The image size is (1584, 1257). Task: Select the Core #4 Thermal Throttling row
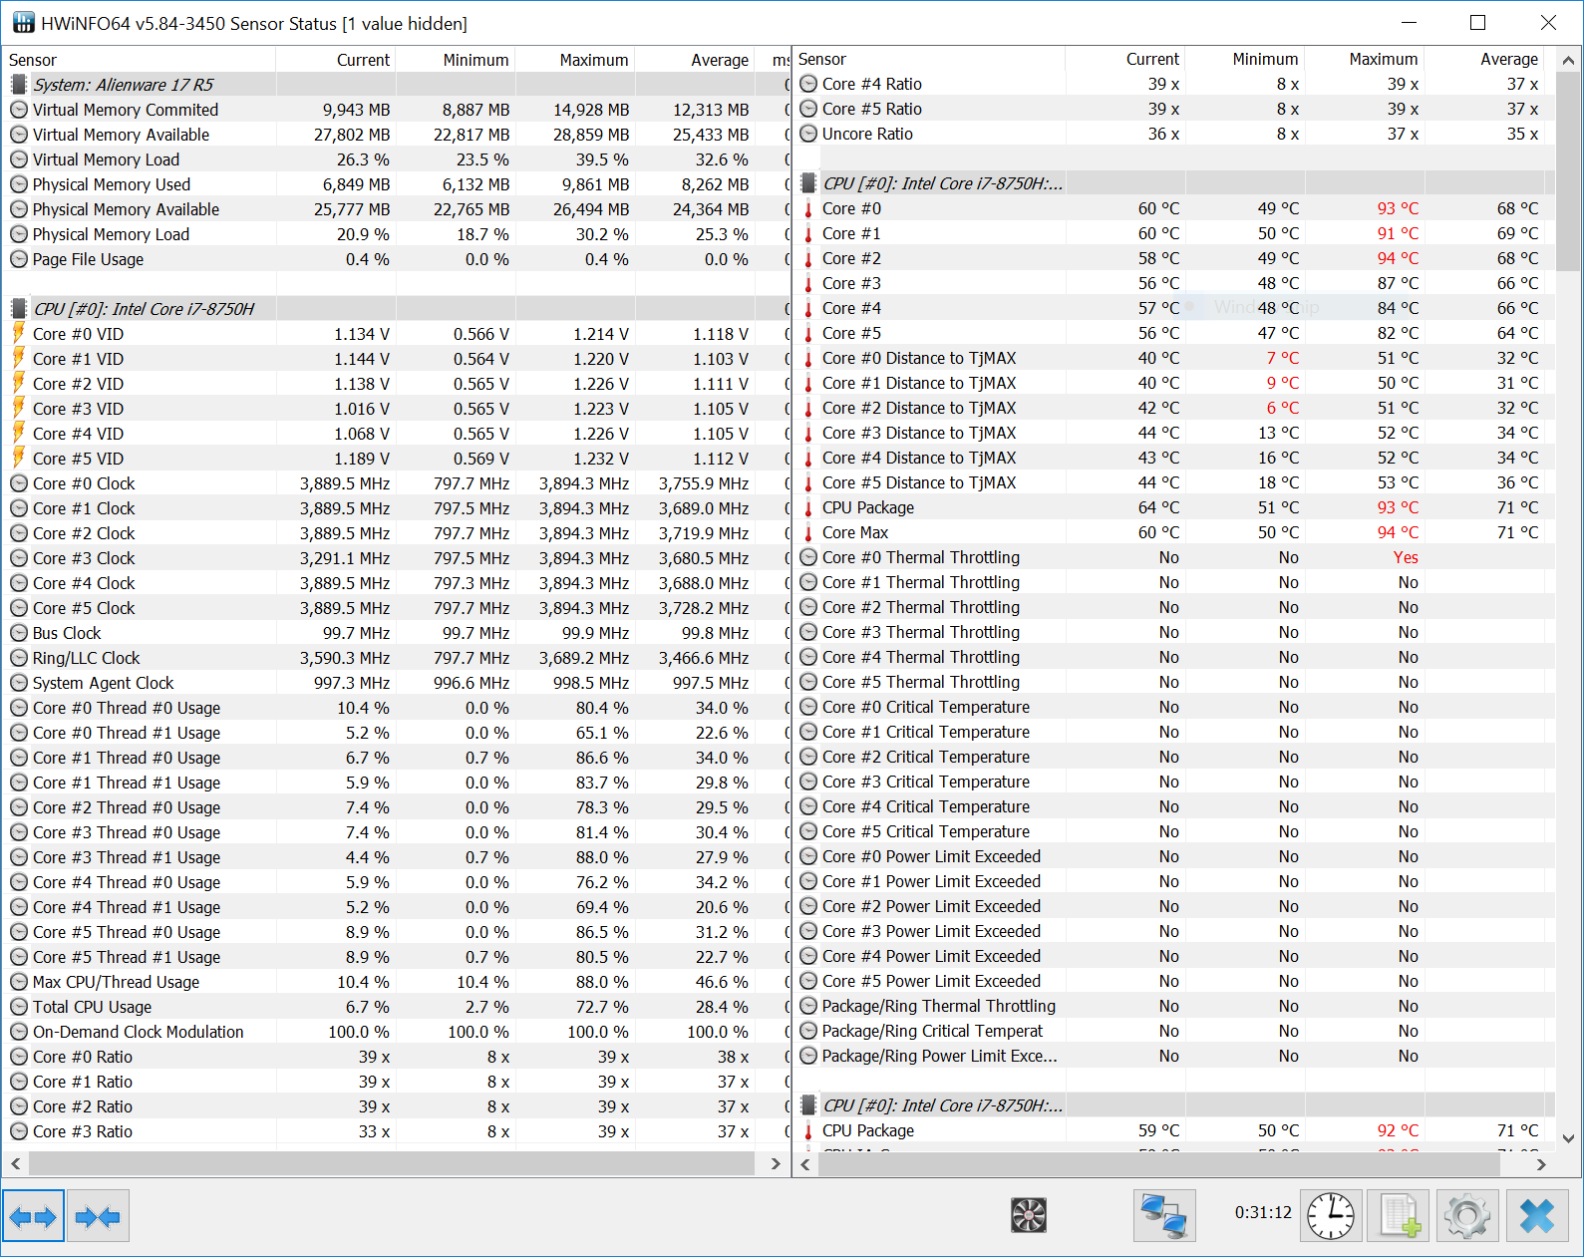coord(1175,657)
